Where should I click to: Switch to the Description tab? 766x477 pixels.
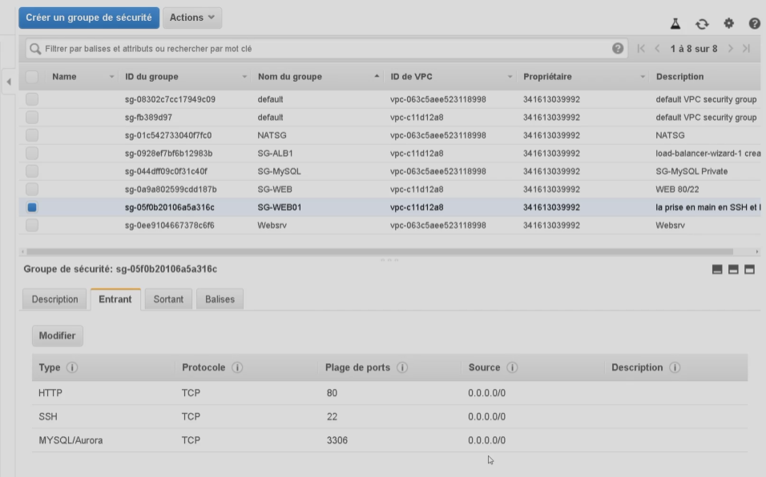(x=54, y=299)
